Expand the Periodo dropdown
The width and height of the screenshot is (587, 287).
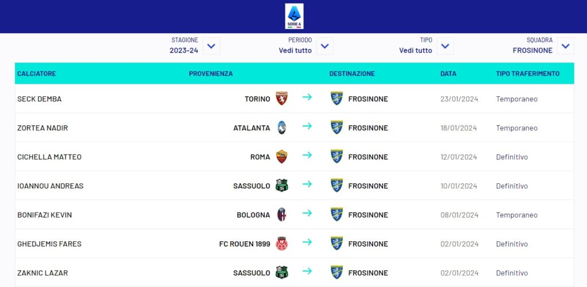[x=324, y=46]
